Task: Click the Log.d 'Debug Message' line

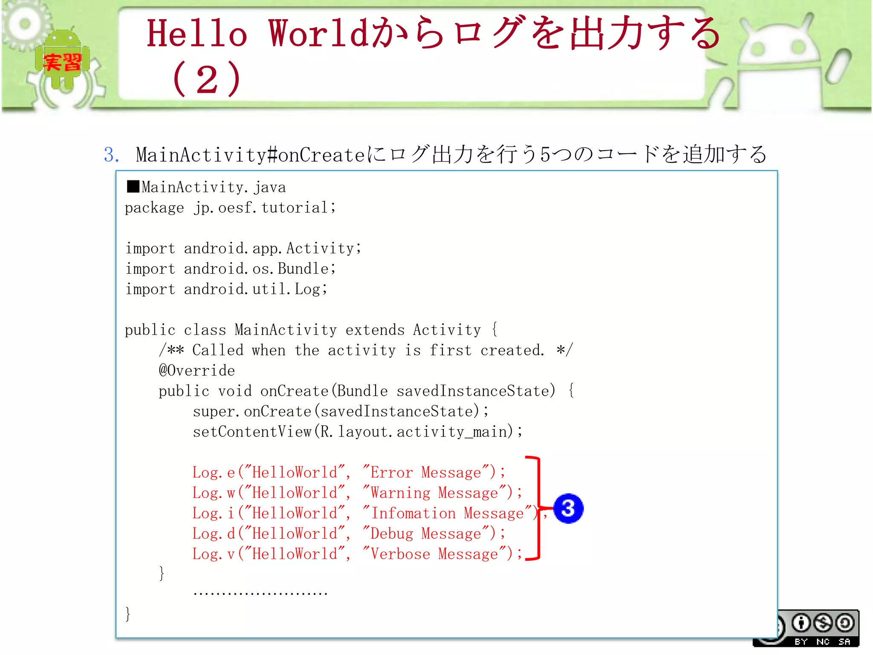Action: [x=349, y=534]
